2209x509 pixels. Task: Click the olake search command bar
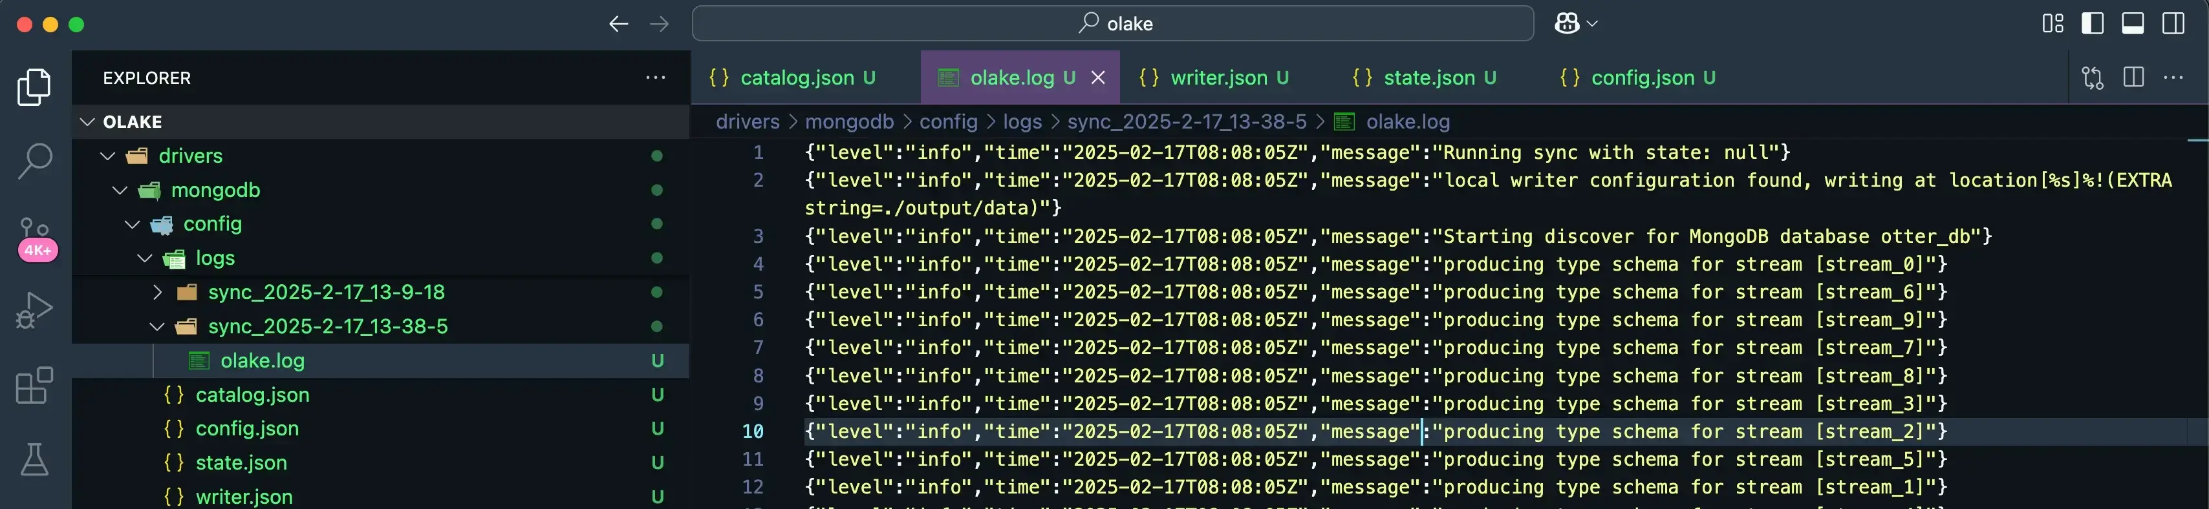[x=1112, y=24]
